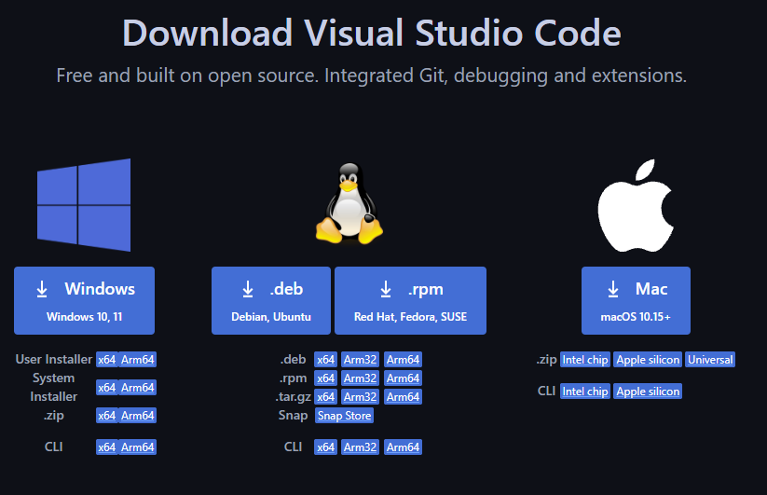Download the Mac .zip for Apple silicon
Viewport: 767px width, 495px height.
pyautogui.click(x=648, y=360)
